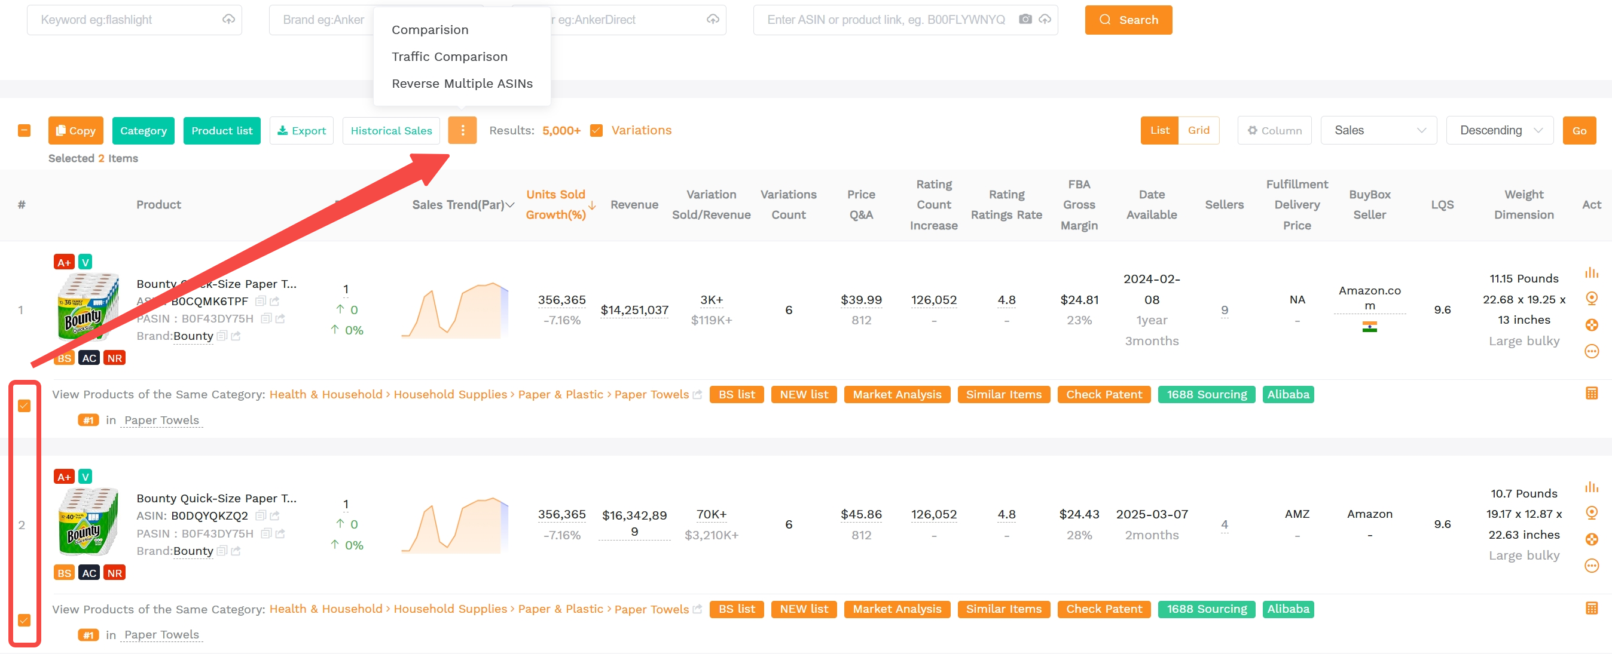Select Reverse Multiple ASINs menu entry
The height and width of the screenshot is (654, 1612).
[462, 84]
